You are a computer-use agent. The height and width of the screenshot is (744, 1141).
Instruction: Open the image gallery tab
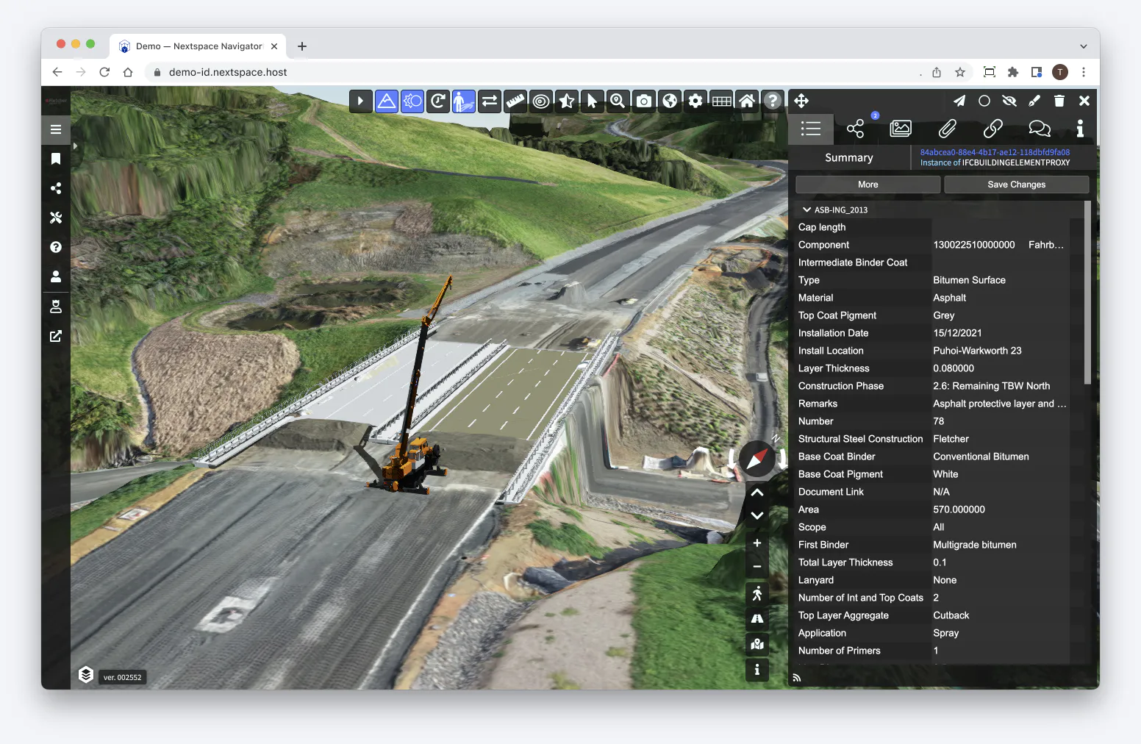click(x=901, y=129)
